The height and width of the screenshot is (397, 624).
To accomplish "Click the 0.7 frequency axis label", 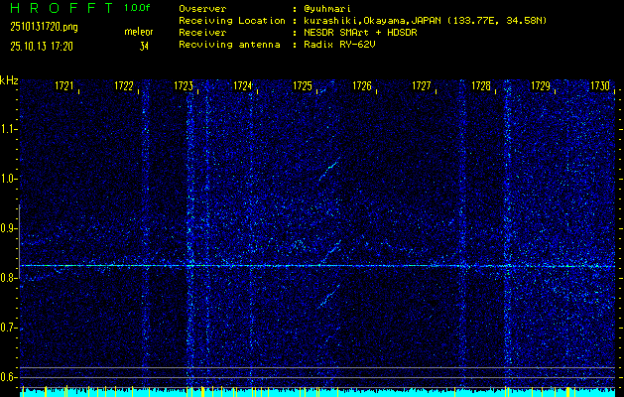I will tap(9, 328).
